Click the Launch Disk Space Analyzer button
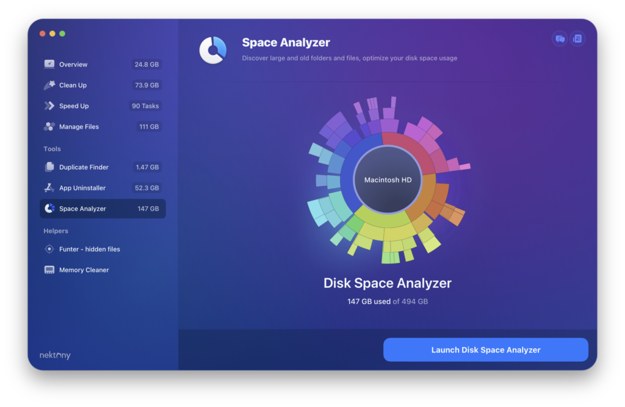Screen dimensions: 625x407 [x=485, y=350]
